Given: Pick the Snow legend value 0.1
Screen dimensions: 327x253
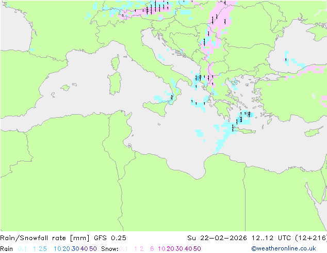Looking at the screenshot, I should pyautogui.click(x=123, y=249).
